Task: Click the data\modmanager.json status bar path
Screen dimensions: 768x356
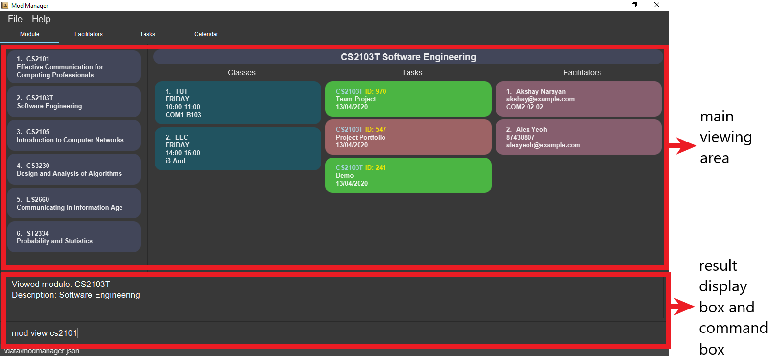Action: pos(40,351)
